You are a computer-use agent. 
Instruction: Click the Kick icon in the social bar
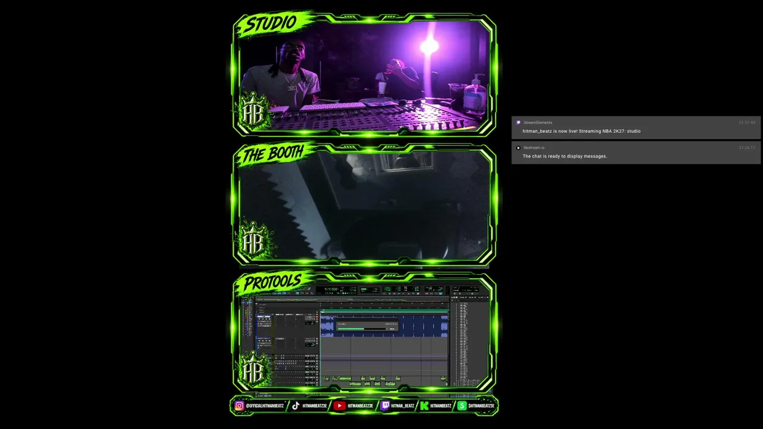[x=424, y=406]
